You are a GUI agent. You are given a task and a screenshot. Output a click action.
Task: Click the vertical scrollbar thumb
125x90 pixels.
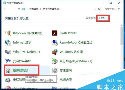tap(122, 36)
